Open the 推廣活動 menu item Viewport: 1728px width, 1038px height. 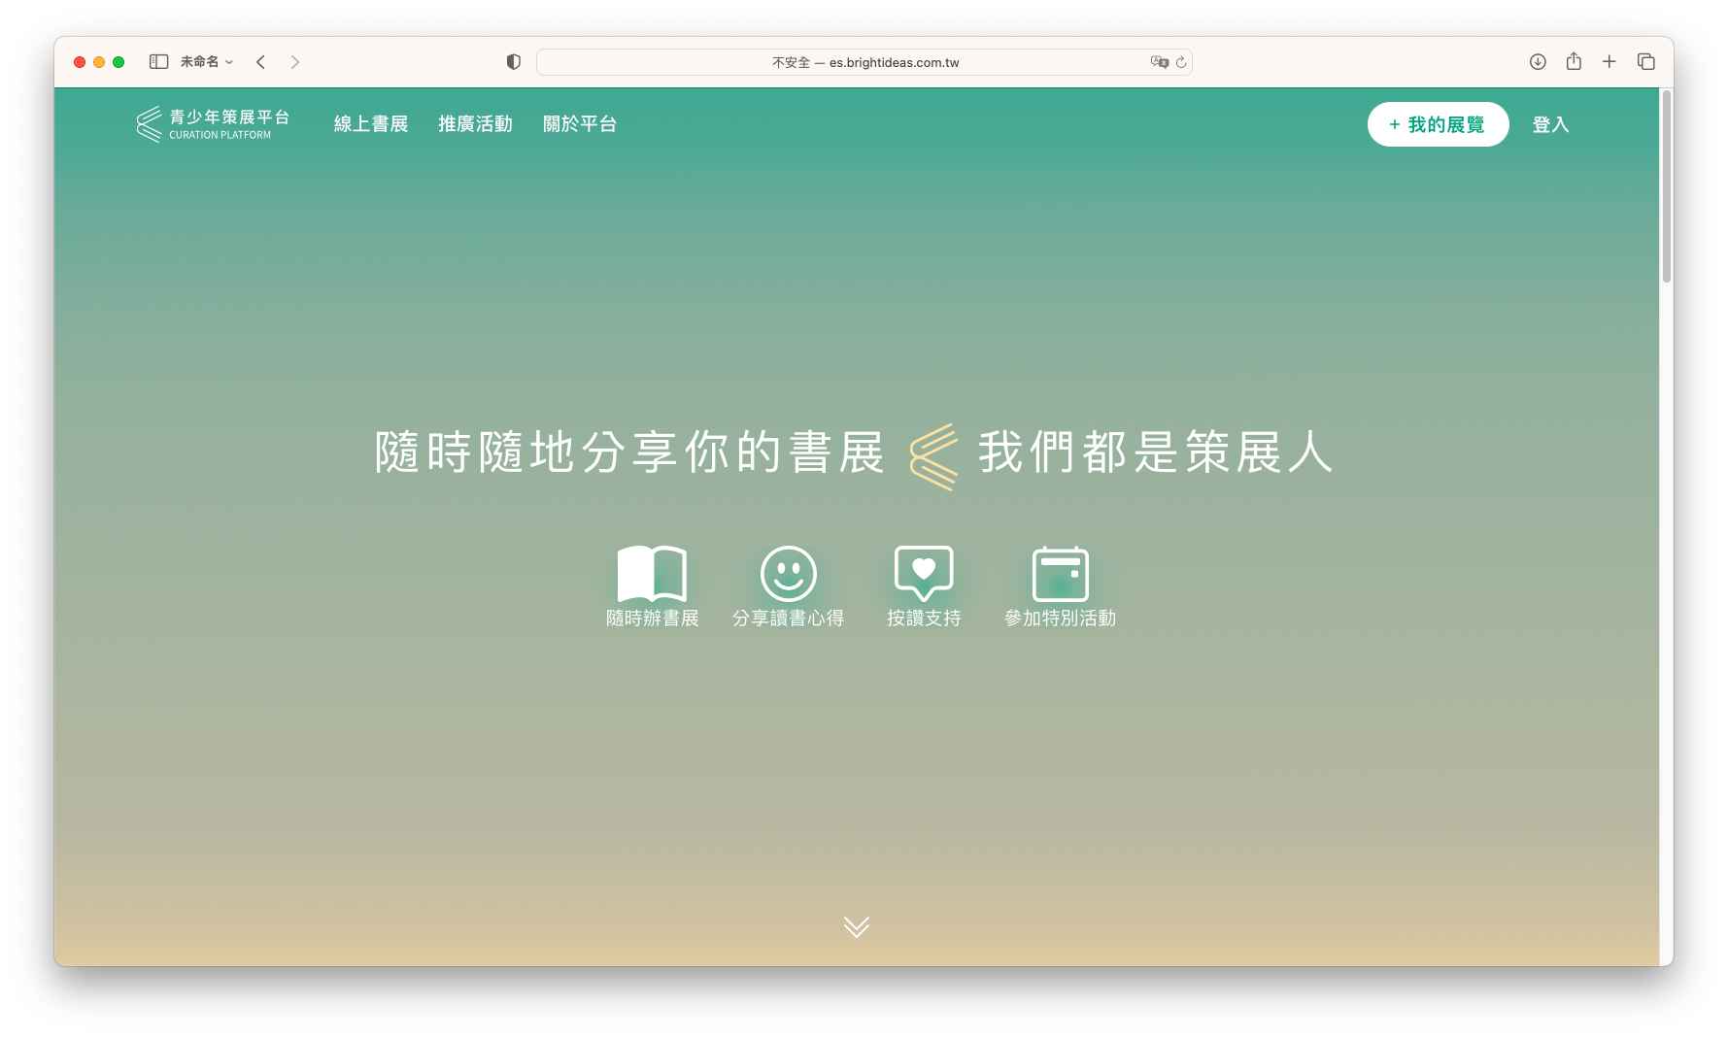click(x=475, y=124)
